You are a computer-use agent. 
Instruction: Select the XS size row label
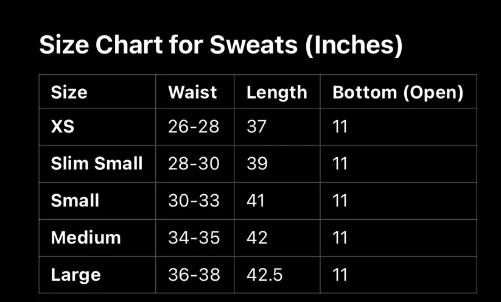[63, 127]
